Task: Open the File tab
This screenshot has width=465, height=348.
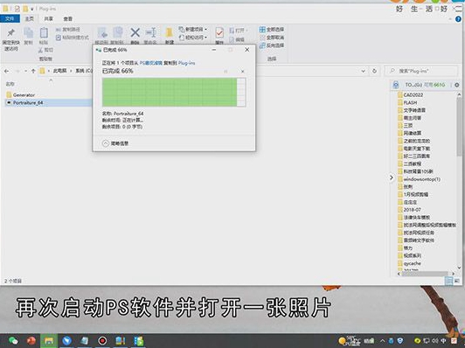Action: [x=10, y=18]
